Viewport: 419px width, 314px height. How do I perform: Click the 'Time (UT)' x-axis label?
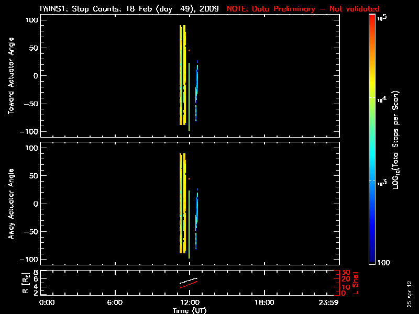[191, 310]
